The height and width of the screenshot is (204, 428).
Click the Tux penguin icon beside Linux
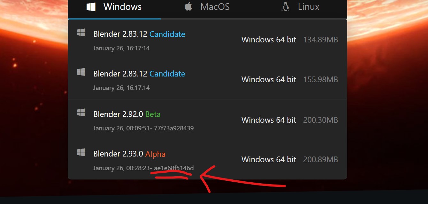tap(285, 6)
